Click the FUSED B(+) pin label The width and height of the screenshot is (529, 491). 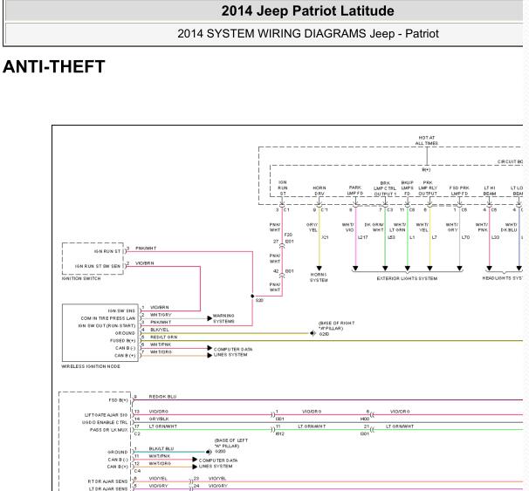click(x=122, y=341)
